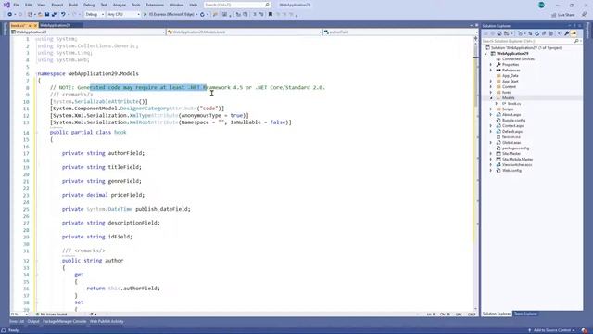
Task: Expand the Site.Master node
Action: coord(491,154)
